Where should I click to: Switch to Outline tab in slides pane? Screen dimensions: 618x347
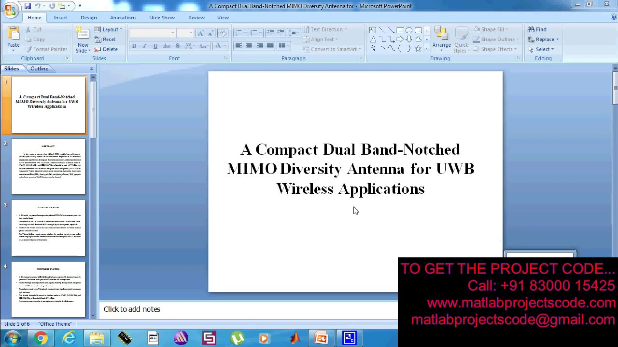[x=39, y=68]
